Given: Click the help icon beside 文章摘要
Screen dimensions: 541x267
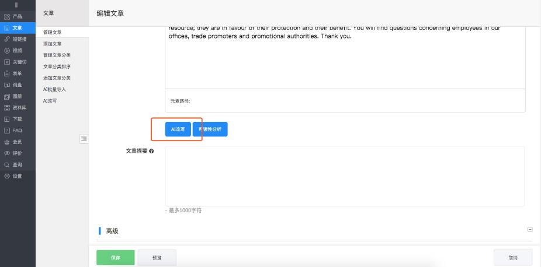Looking at the screenshot, I should click(x=151, y=151).
